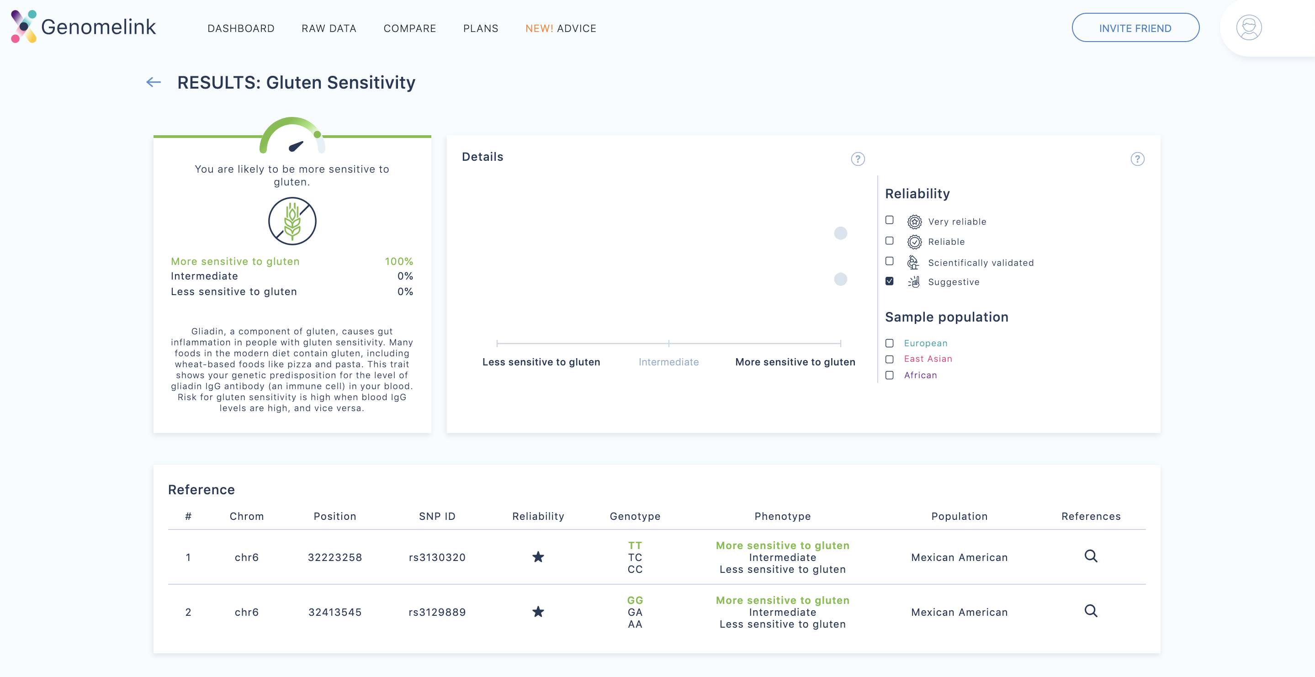Click the Less sensitive to gluten axis label
This screenshot has height=677, width=1315.
[541, 362]
